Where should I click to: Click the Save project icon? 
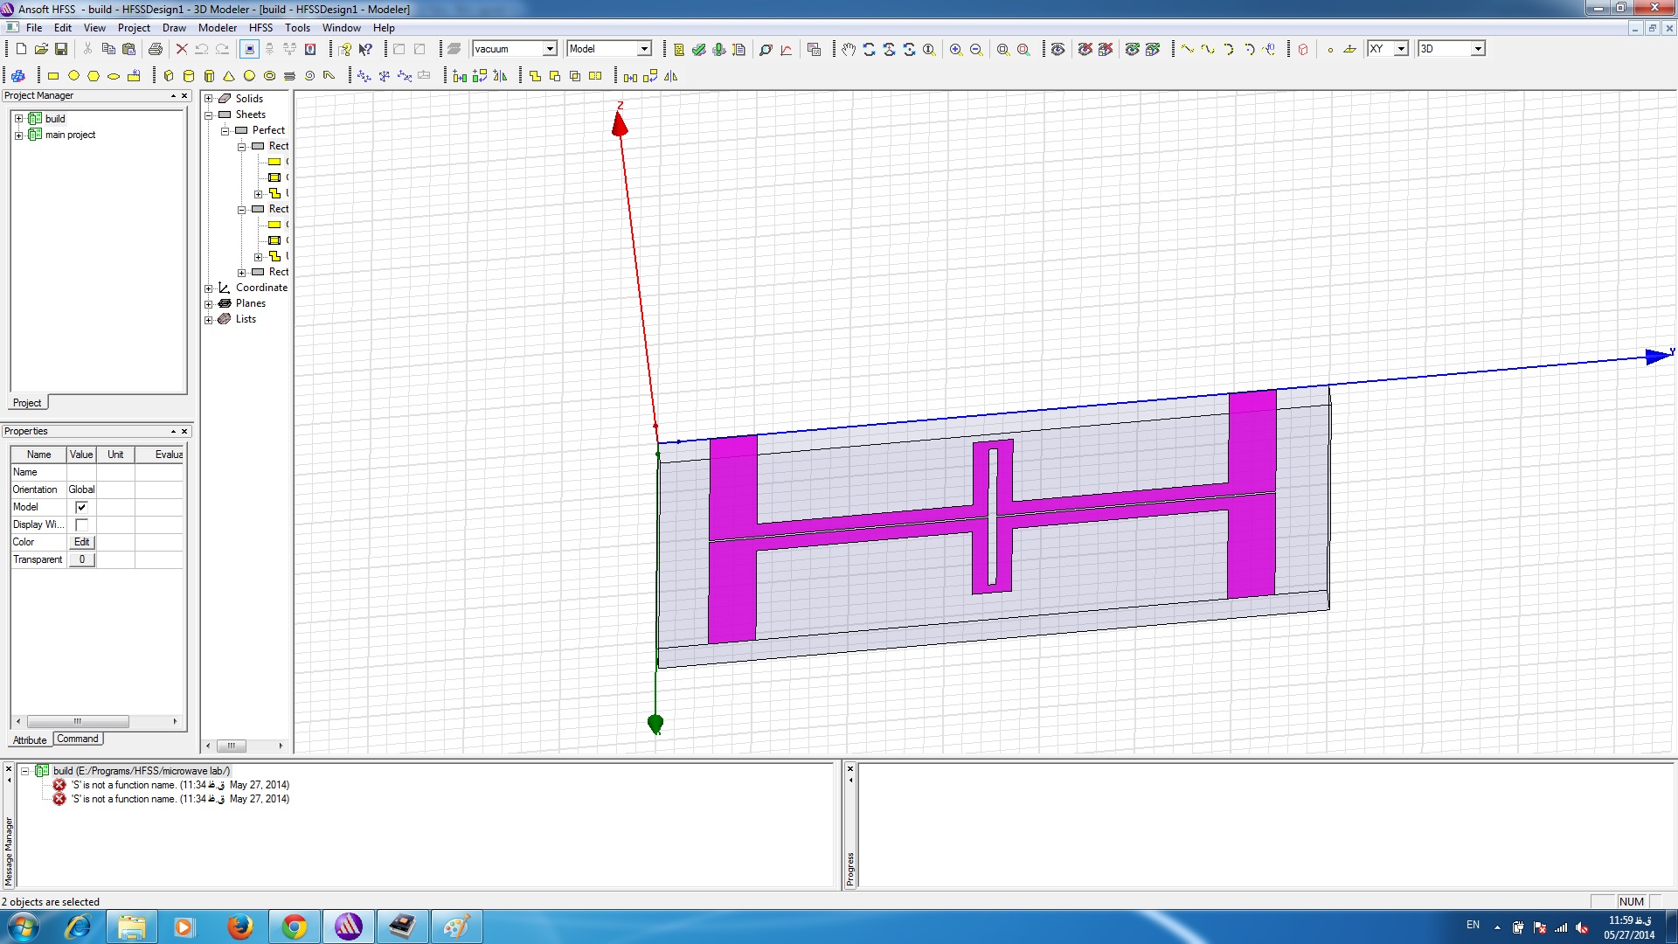click(61, 49)
